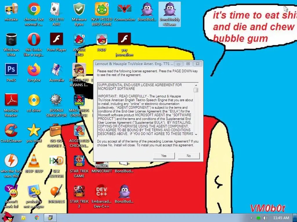The width and height of the screenshot is (297, 222).
Task: Maximize the TruVoice installer dialog
Action: tap(188, 64)
